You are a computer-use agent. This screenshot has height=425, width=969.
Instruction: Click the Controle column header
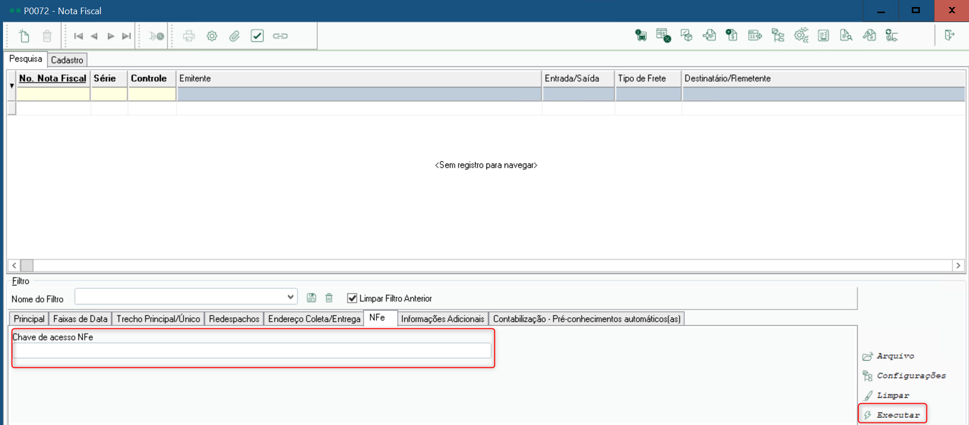pos(152,78)
